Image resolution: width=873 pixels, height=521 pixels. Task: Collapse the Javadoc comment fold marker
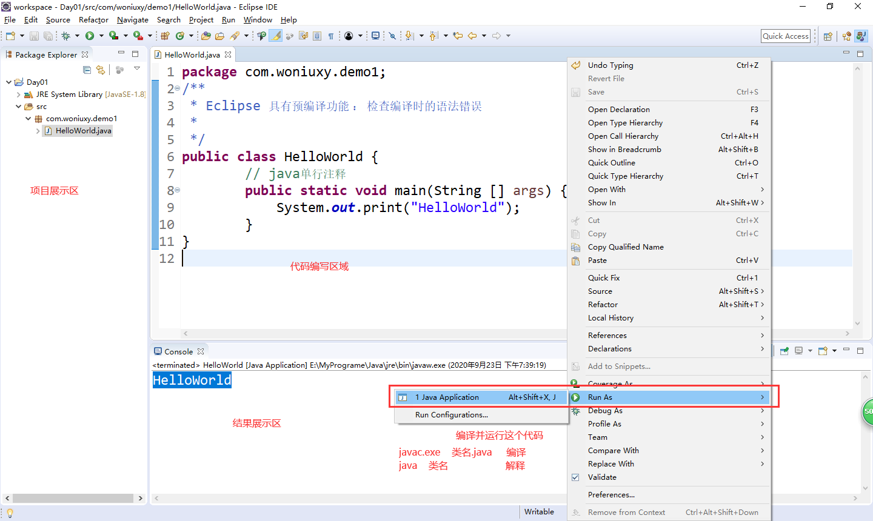click(177, 88)
